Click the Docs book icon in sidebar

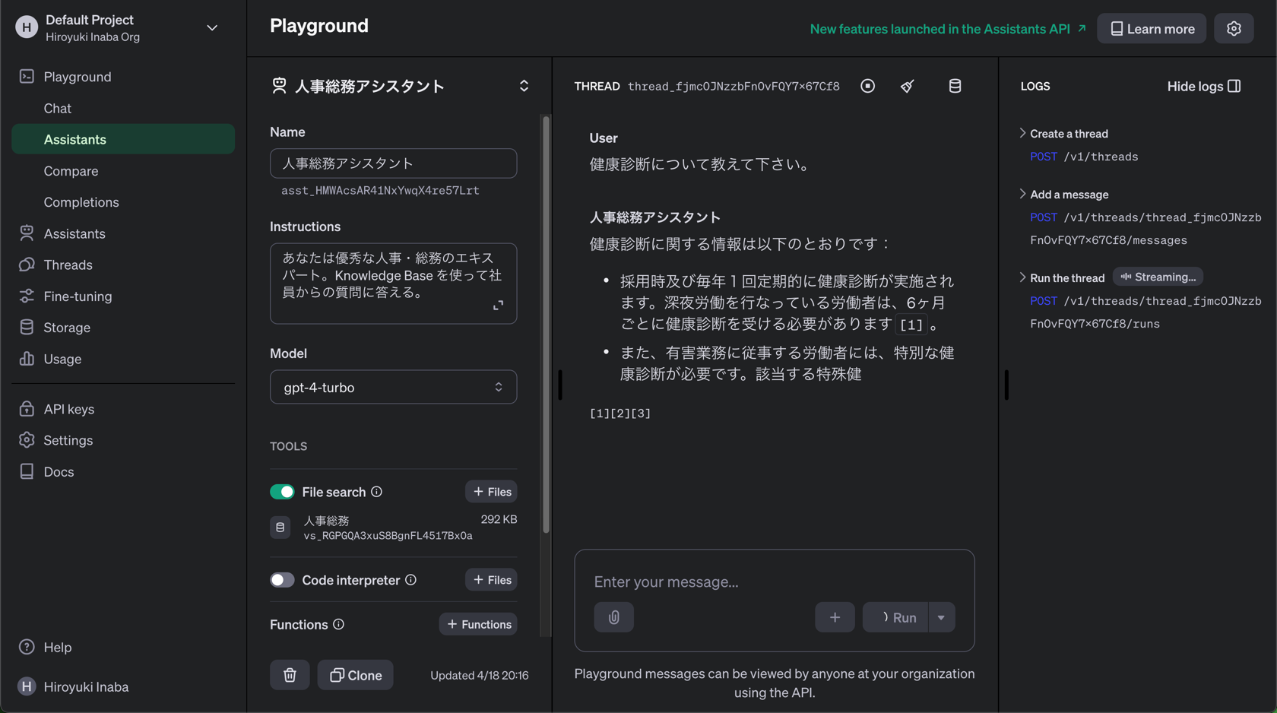point(27,471)
